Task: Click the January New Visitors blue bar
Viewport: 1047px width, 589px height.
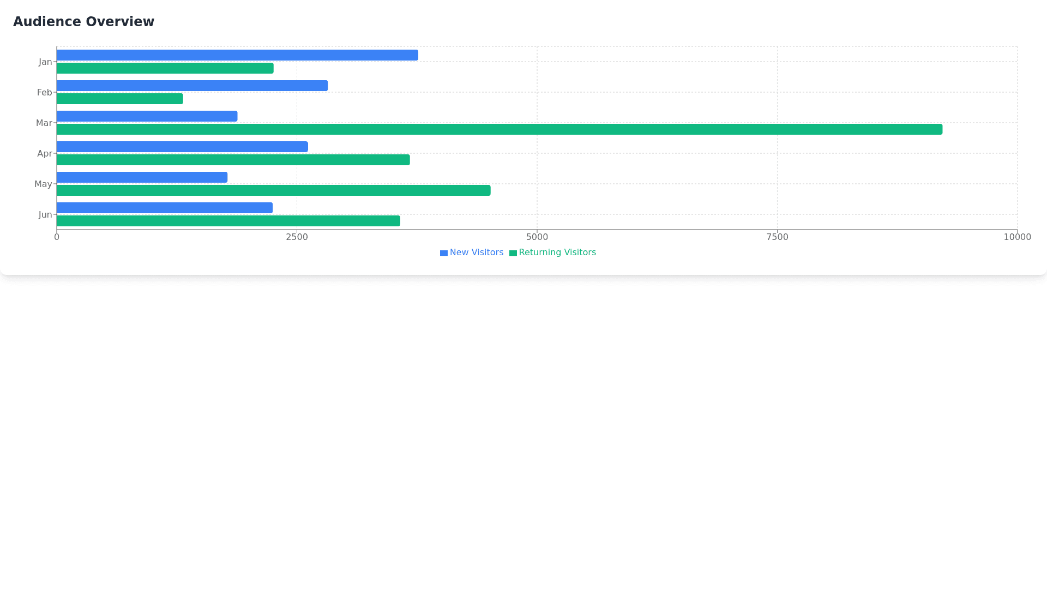Action: pos(237,55)
